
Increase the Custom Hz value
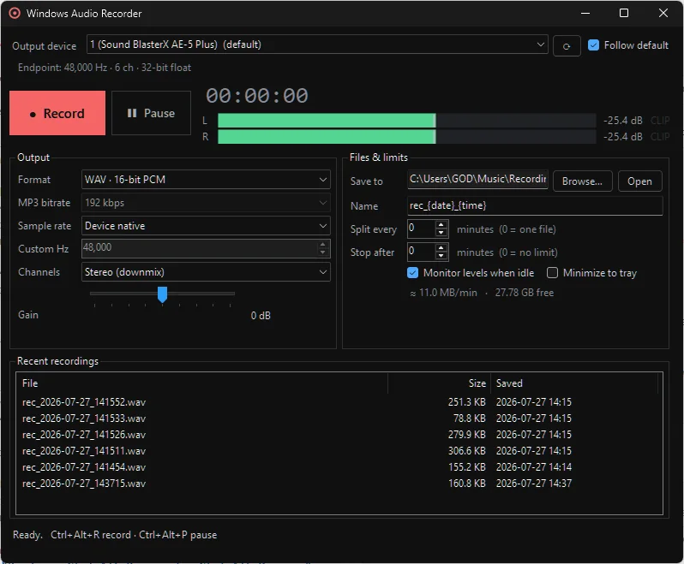point(322,244)
